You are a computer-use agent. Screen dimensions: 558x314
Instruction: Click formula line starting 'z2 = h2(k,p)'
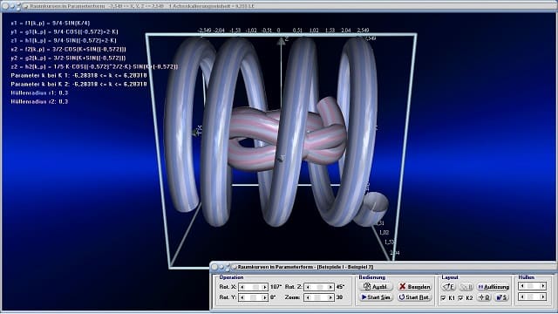click(x=94, y=66)
